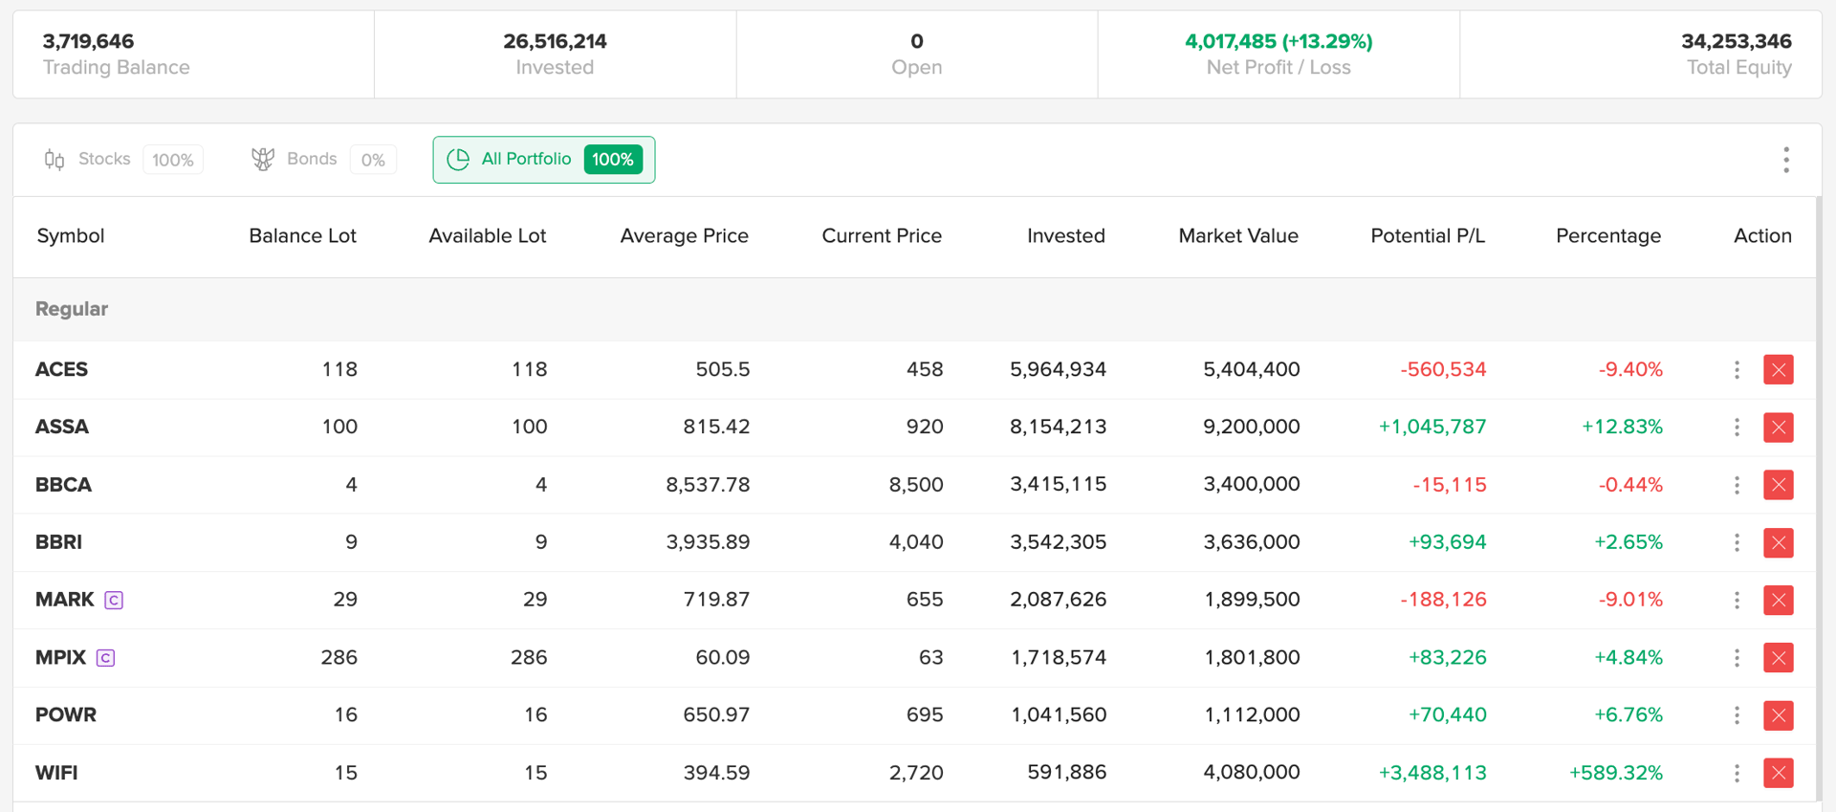The image size is (1836, 812).
Task: Click BBRI percentage +2.65%
Action: 1628,542
